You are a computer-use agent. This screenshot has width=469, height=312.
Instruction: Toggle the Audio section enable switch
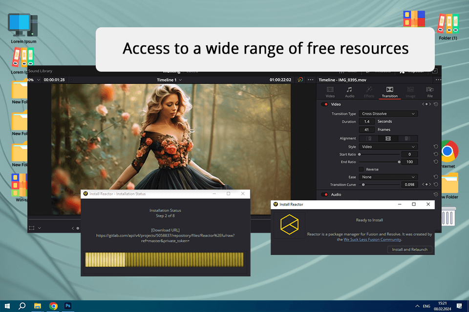coord(324,195)
